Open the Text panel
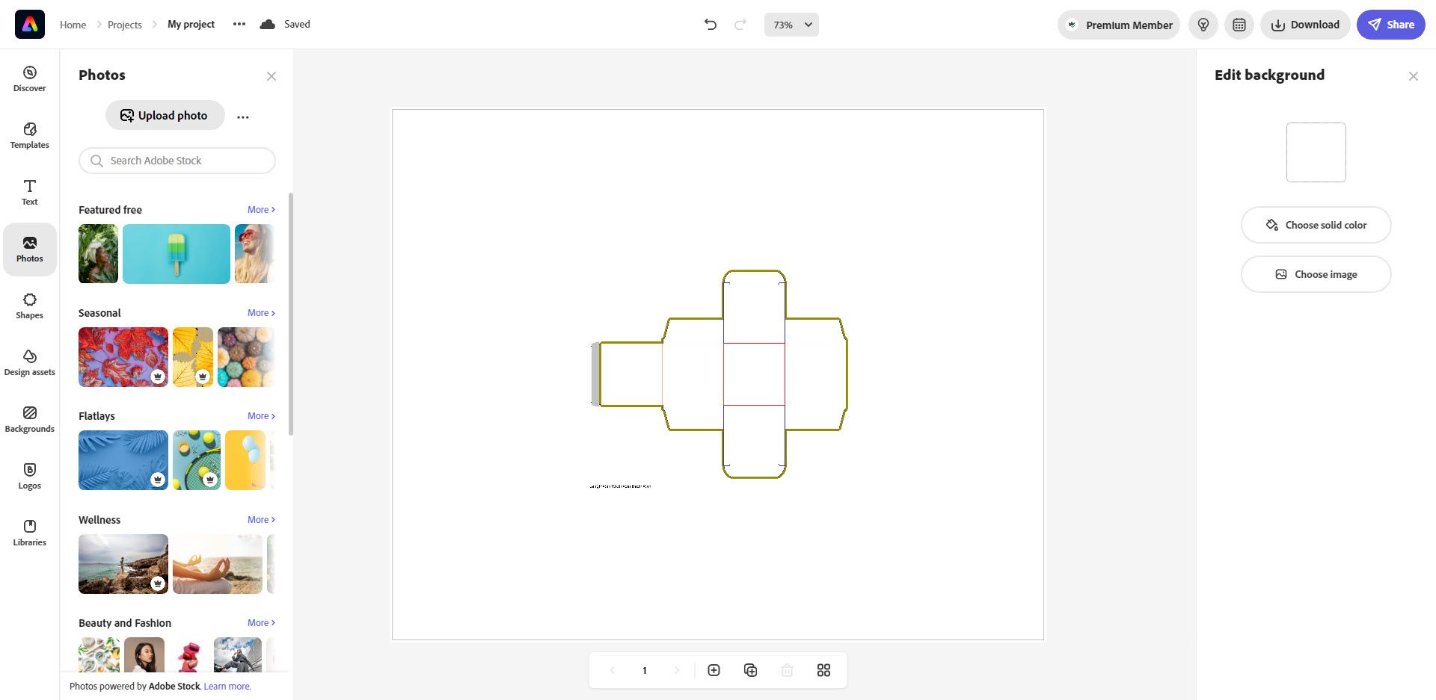Screen dimensions: 1436x700 29,192
